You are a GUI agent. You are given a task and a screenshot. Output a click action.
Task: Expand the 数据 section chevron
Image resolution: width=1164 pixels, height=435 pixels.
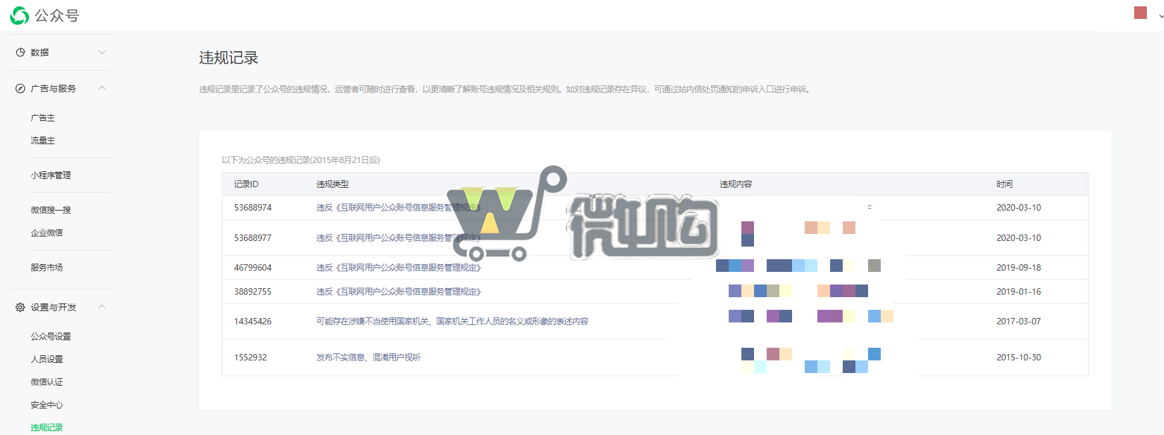[102, 52]
